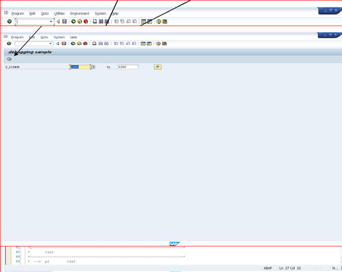Click Print icon in upper editor window

(95, 21)
